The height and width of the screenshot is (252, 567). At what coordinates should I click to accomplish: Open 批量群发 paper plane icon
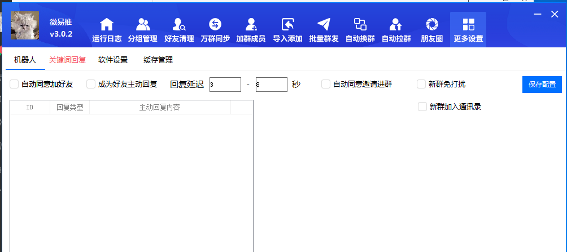(324, 25)
